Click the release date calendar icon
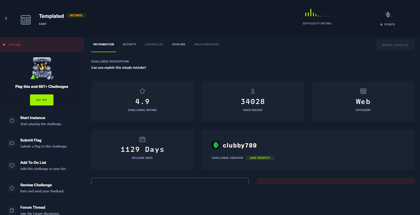This screenshot has height=215, width=420. pos(142,139)
